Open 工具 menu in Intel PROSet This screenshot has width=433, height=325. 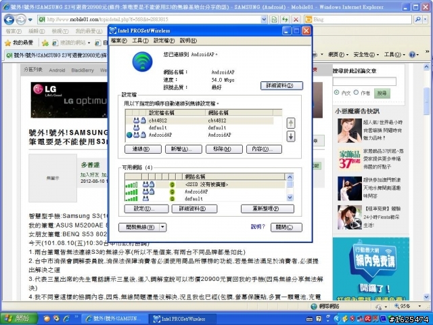140,41
